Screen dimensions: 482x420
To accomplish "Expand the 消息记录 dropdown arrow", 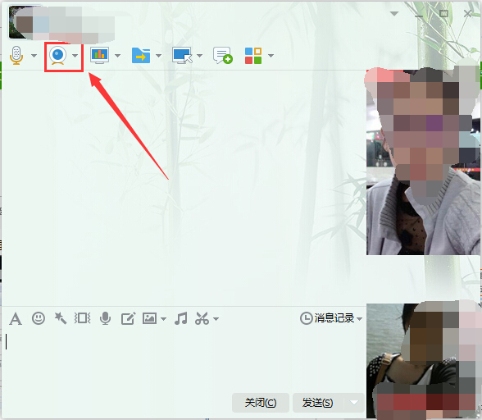I will (359, 319).
